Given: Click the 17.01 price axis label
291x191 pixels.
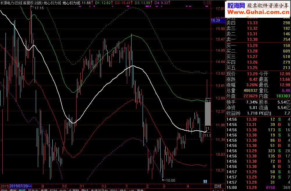Looking at the screenshot, I should [220, 8].
